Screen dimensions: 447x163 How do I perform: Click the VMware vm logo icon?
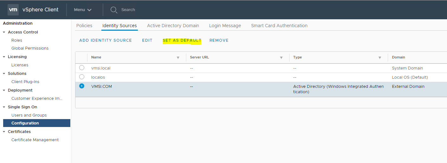[13, 10]
